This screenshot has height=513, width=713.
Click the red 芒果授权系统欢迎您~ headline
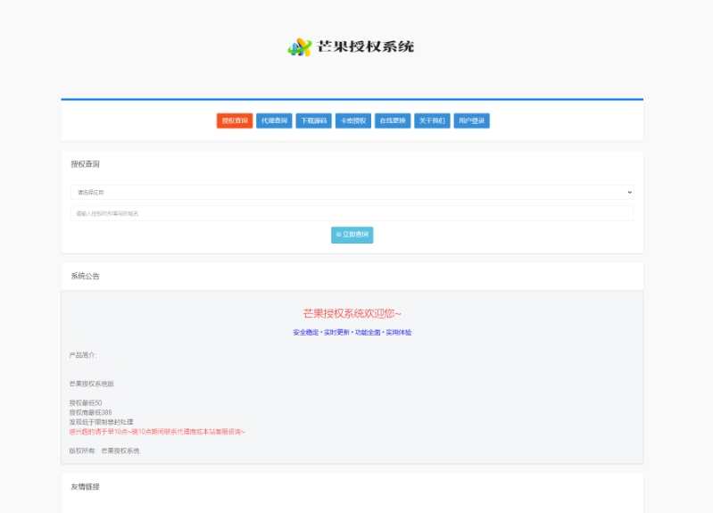tap(352, 313)
